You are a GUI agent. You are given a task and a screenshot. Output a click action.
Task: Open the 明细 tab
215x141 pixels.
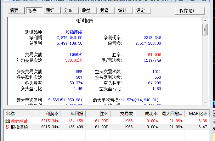click(52, 11)
